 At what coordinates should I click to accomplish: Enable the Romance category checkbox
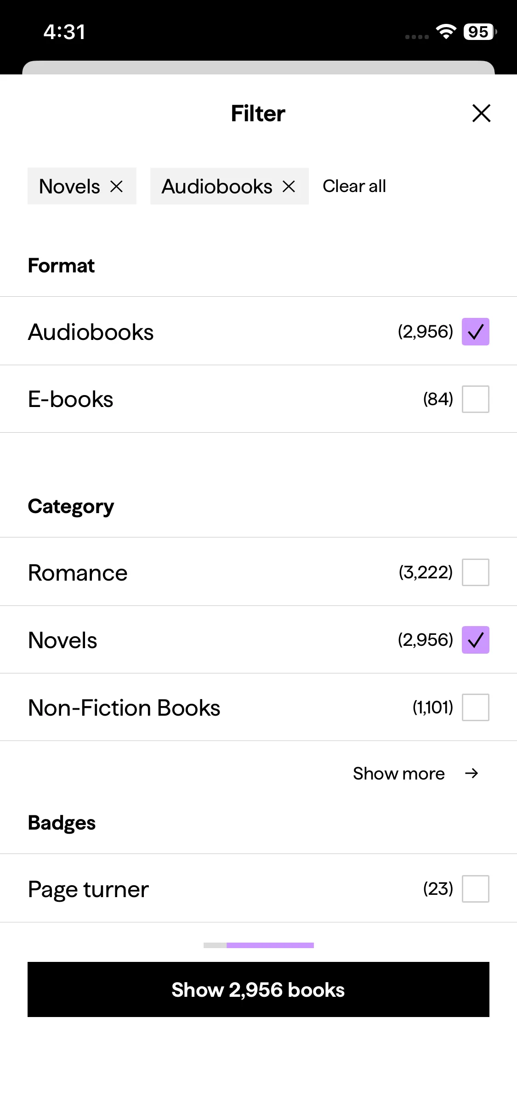[x=475, y=572]
